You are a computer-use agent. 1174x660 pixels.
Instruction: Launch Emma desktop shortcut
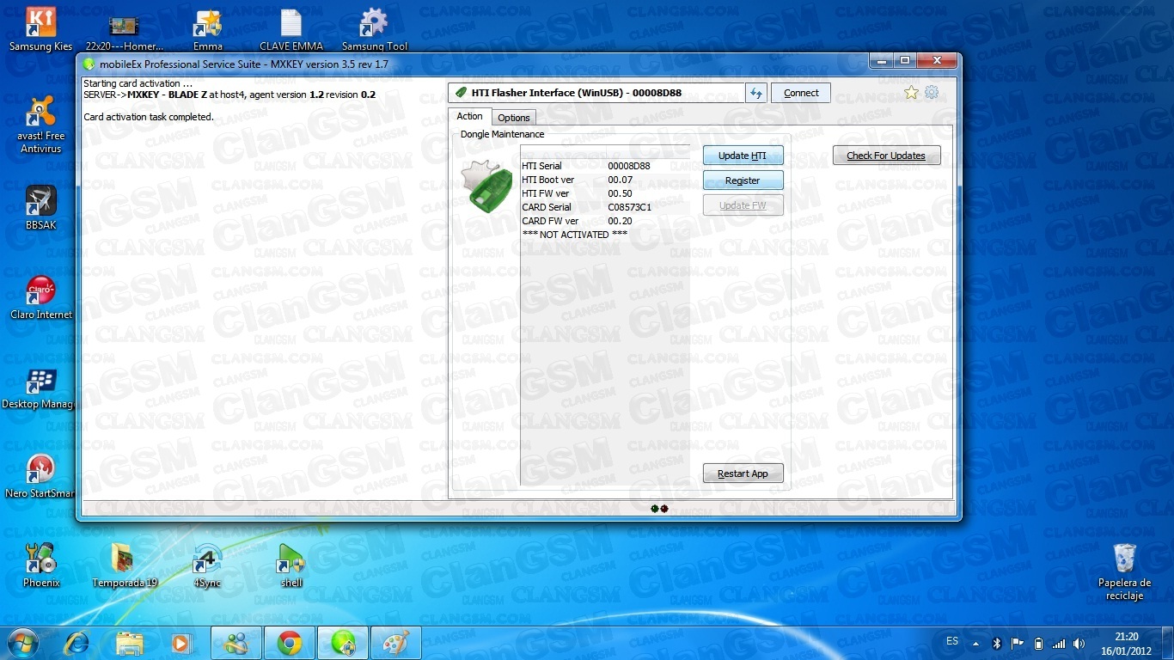click(x=207, y=29)
